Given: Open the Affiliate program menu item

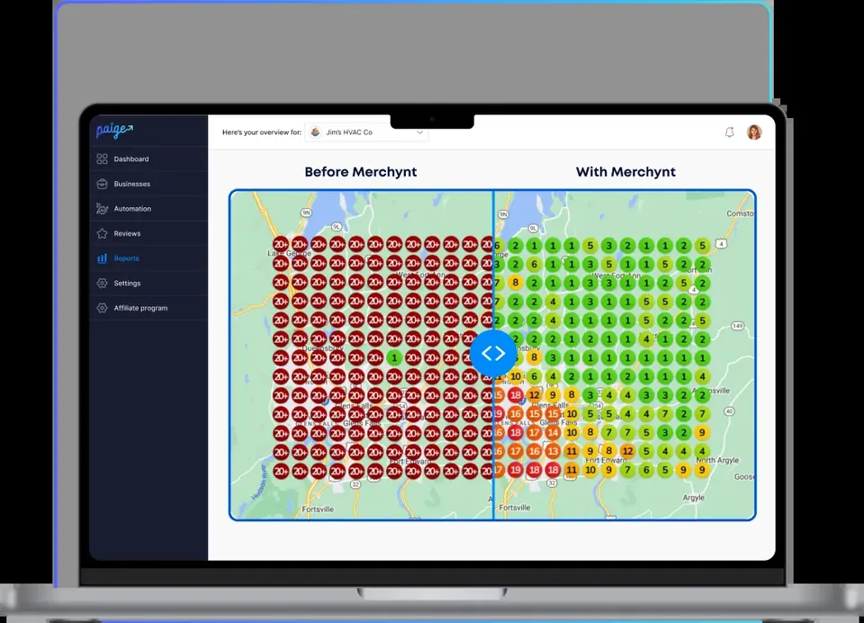Looking at the screenshot, I should tap(148, 308).
